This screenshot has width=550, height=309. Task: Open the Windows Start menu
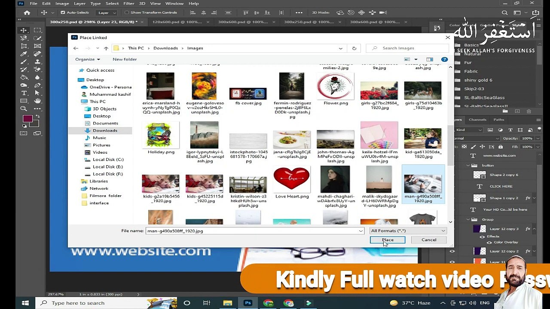click(25, 303)
